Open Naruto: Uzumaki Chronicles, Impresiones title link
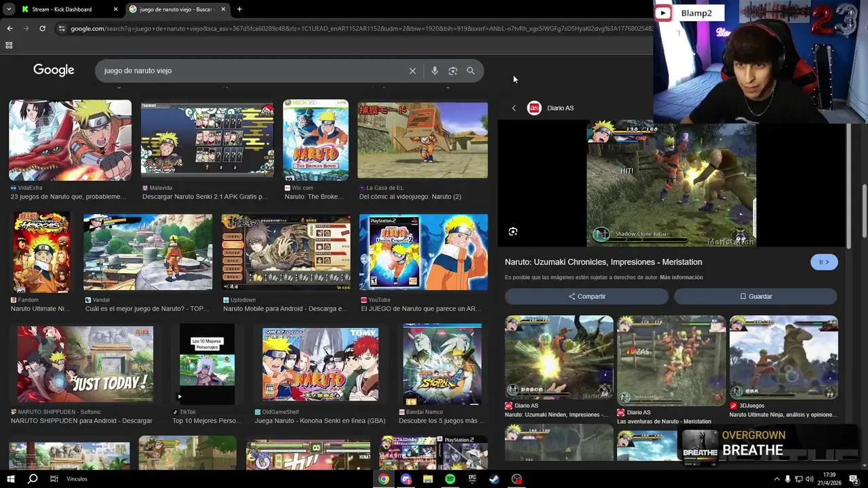The image size is (868, 488). [604, 262]
